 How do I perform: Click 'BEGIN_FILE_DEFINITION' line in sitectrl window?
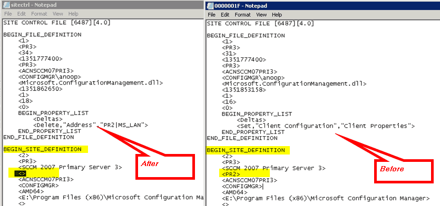pos(42,35)
